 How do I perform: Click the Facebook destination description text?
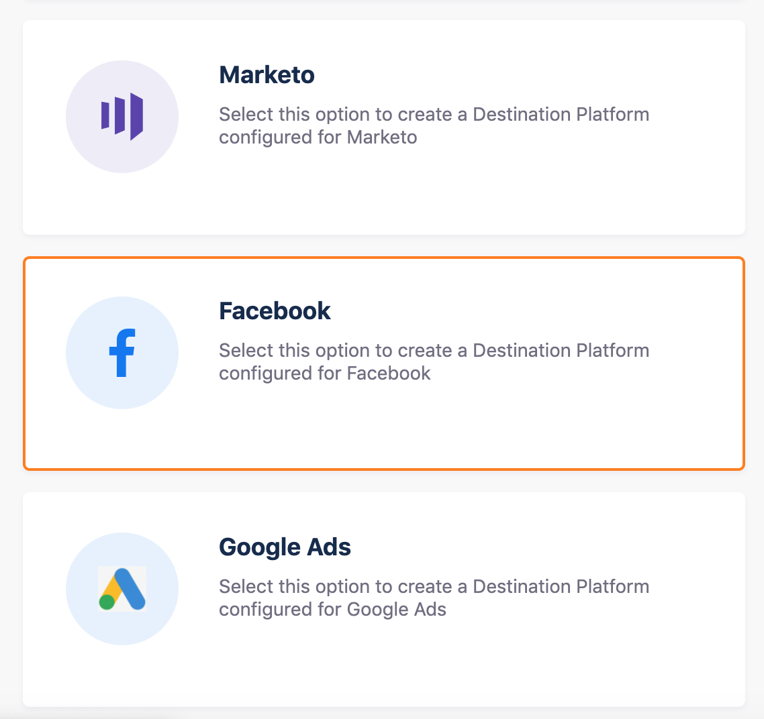[434, 362]
